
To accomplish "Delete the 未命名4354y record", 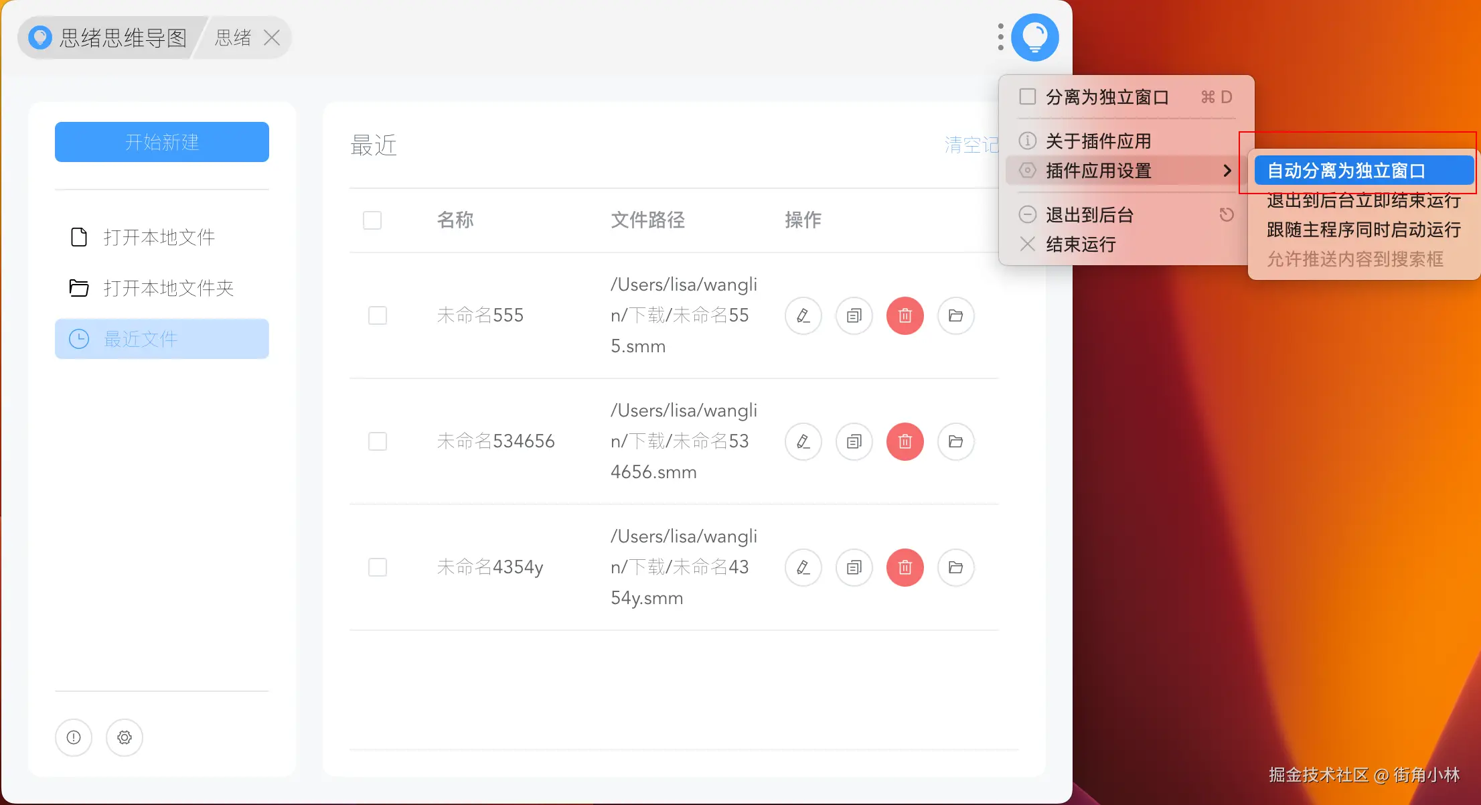I will [905, 567].
